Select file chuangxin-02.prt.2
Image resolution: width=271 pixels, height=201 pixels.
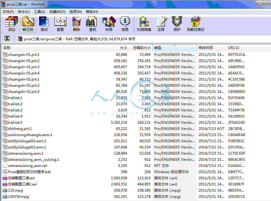(24, 86)
